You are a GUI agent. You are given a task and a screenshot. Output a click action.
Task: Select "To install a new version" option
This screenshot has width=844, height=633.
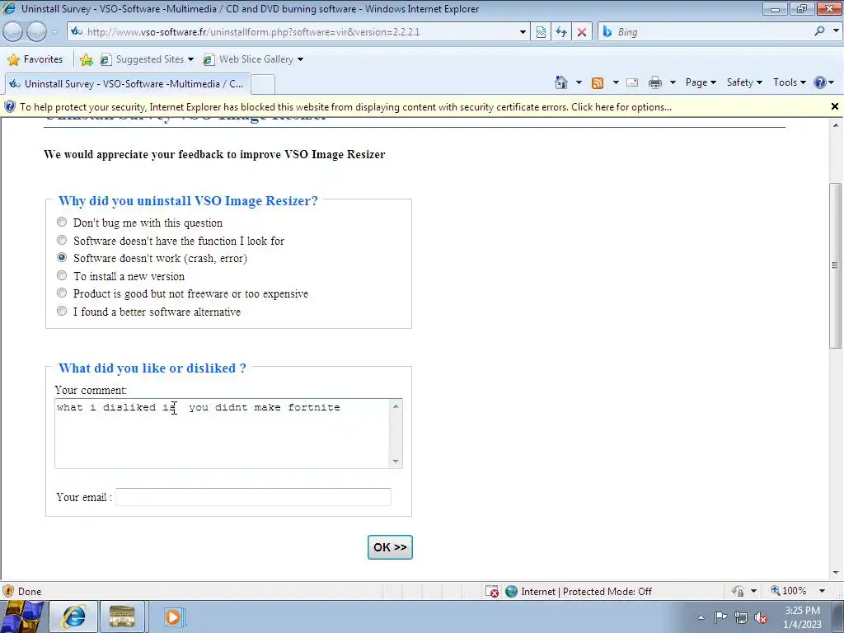coord(62,275)
